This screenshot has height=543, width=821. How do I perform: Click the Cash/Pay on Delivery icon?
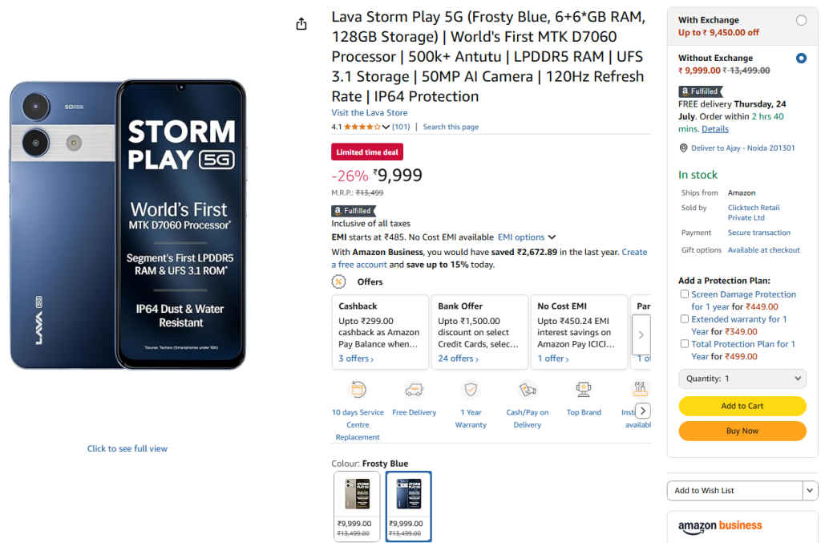(x=527, y=390)
